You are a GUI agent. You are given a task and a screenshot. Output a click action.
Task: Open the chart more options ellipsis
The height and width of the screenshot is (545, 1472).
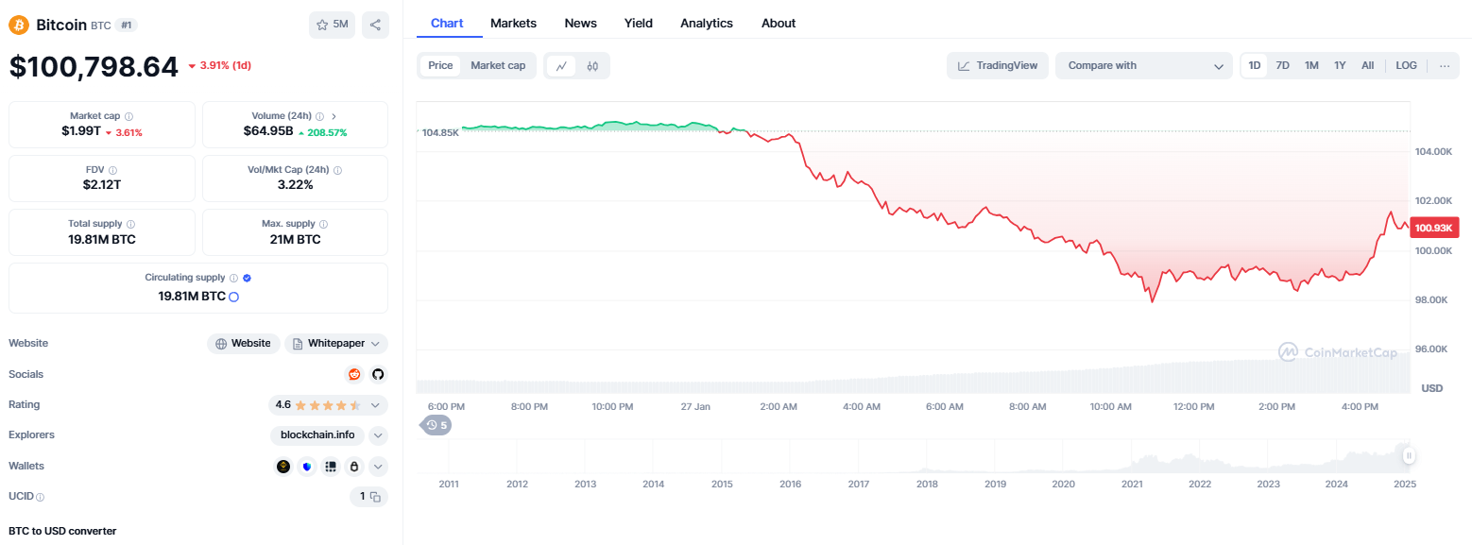[x=1445, y=66]
